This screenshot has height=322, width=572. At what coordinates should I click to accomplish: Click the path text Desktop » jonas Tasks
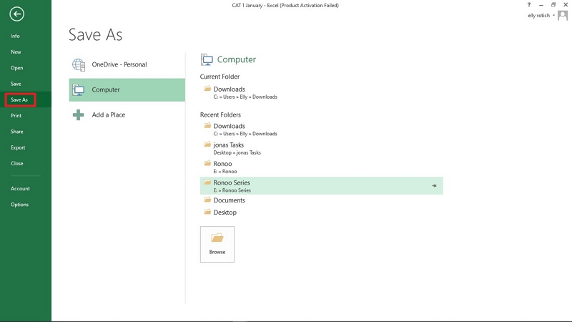pyautogui.click(x=237, y=152)
